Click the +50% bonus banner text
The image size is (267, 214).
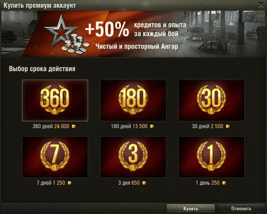pyautogui.click(x=107, y=29)
